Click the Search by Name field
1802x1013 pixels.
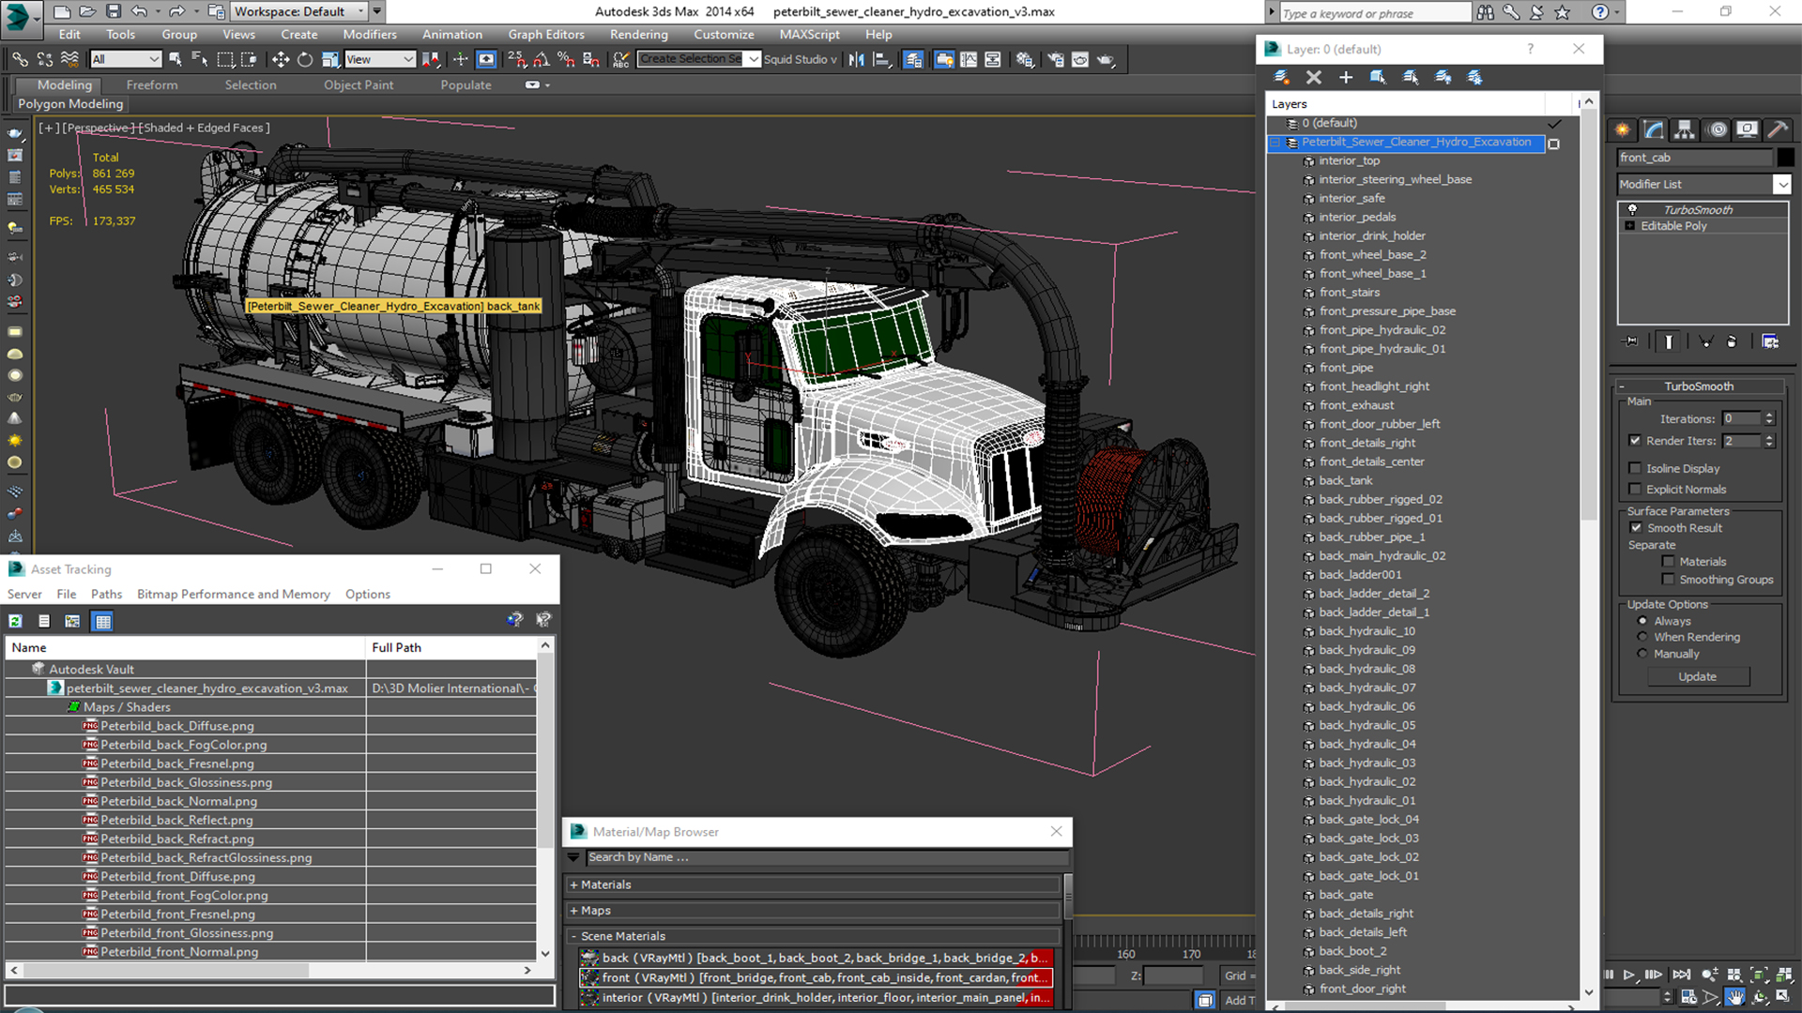[x=826, y=857]
